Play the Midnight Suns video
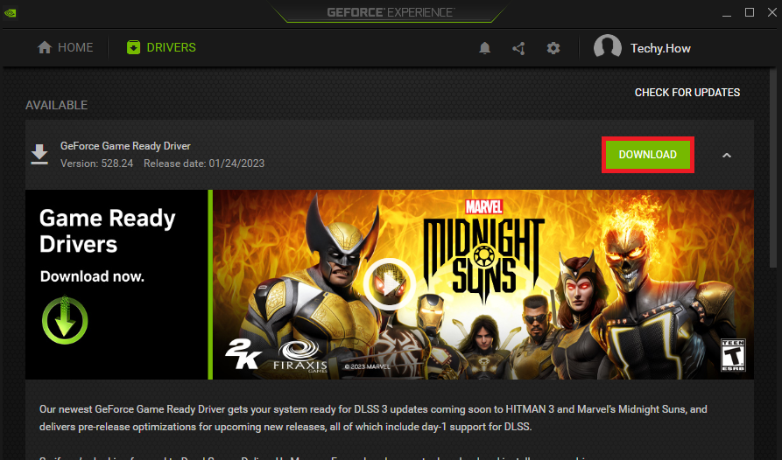Viewport: 782px width, 460px height. pos(389,285)
